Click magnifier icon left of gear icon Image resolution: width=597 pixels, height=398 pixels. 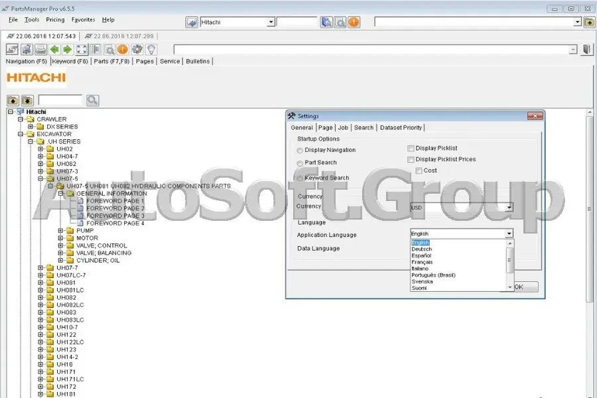point(109,49)
